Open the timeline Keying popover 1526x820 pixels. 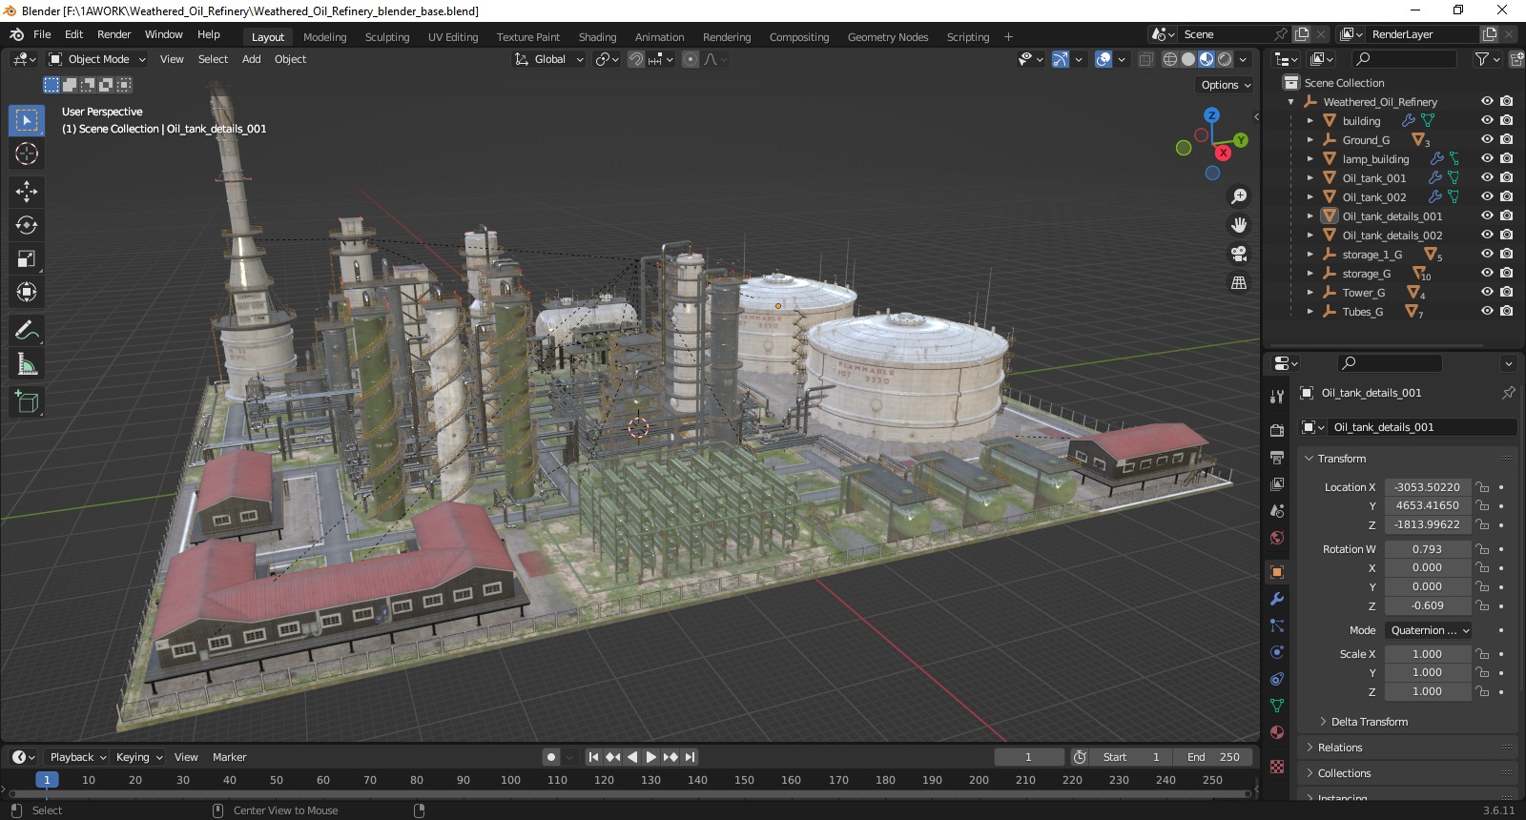pos(138,757)
